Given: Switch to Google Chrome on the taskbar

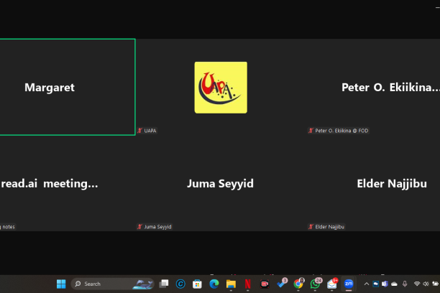Looking at the screenshot, I should click(x=298, y=283).
